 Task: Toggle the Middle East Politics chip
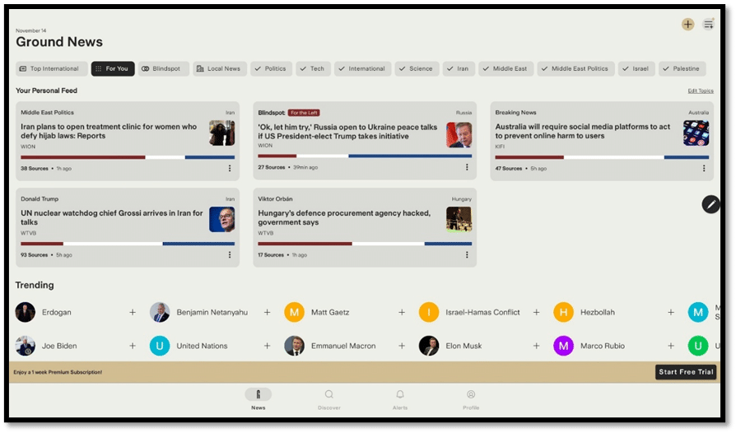(x=575, y=69)
